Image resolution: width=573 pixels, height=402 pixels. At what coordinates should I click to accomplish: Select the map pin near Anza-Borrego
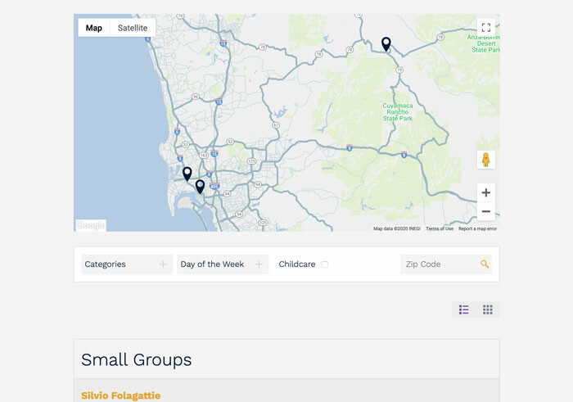point(386,43)
